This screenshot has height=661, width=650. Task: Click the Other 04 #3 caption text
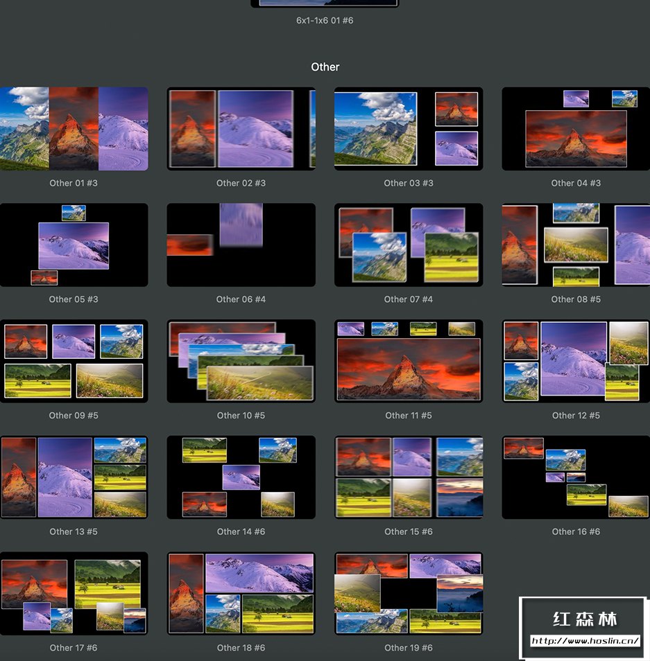(x=576, y=183)
